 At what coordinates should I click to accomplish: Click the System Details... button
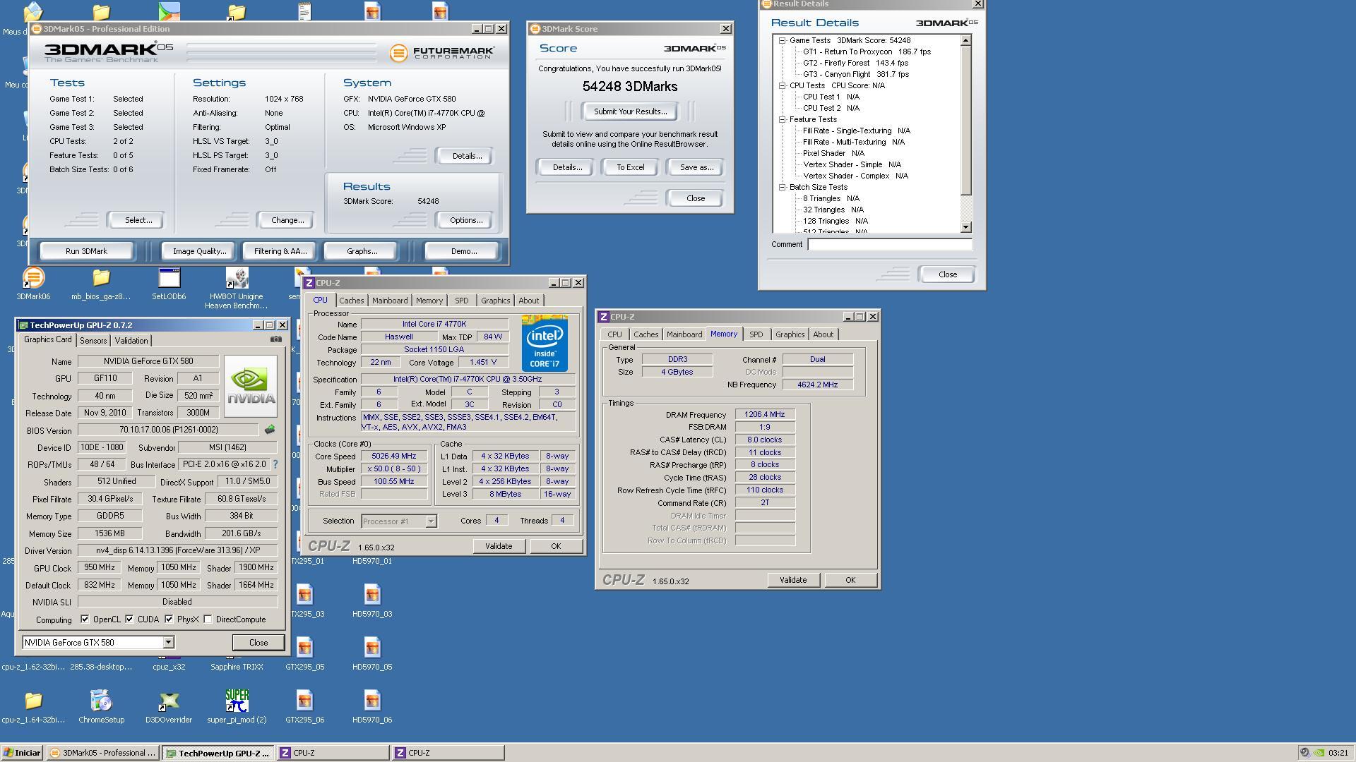(466, 156)
